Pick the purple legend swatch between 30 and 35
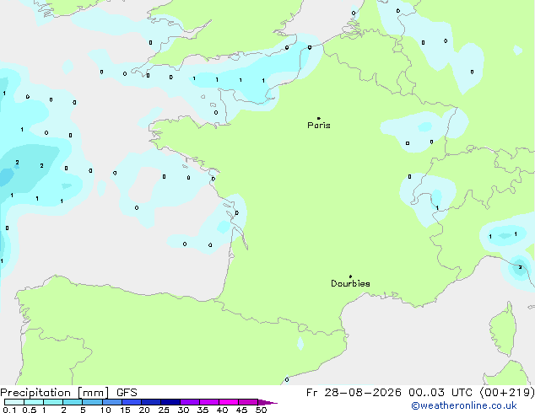This screenshot has height=413, width=535. 190,402
